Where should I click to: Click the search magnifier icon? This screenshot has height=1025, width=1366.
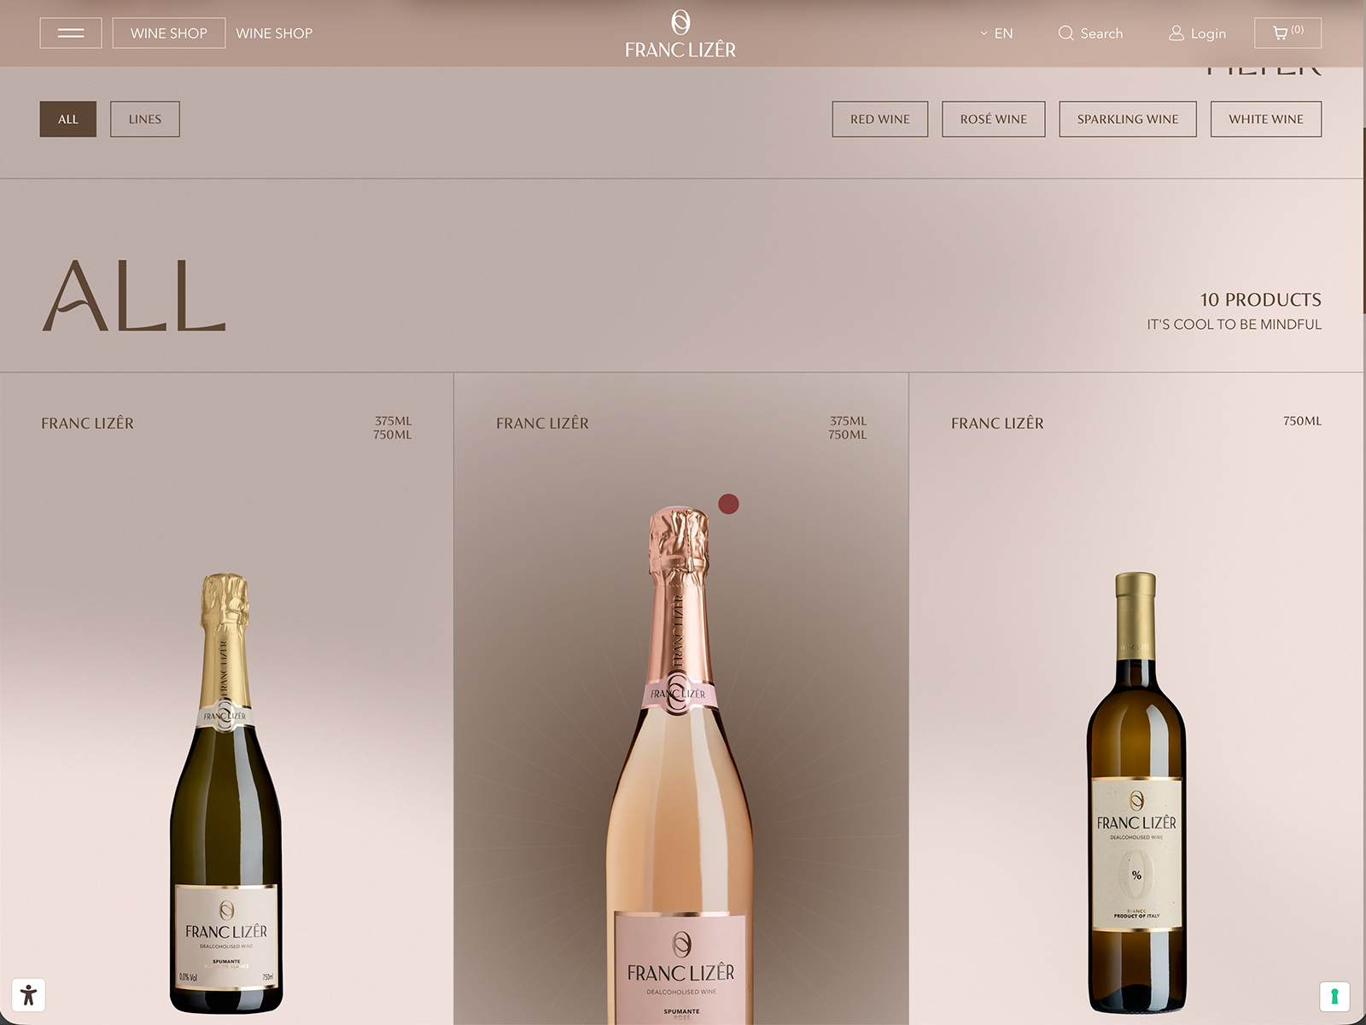[x=1065, y=33]
